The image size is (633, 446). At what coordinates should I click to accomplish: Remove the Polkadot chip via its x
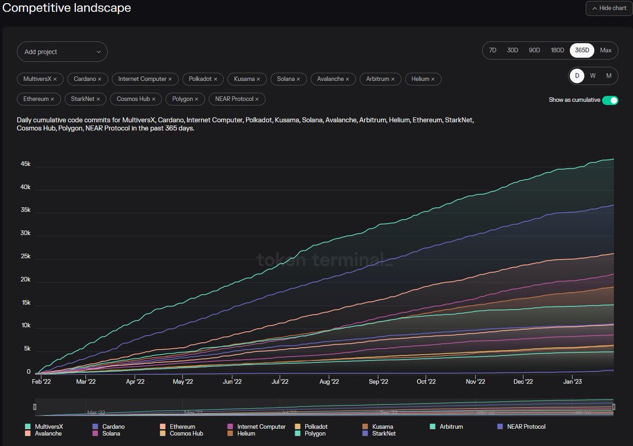click(x=215, y=79)
